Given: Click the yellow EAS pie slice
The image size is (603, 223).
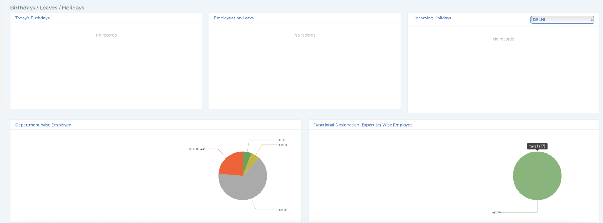Looking at the screenshot, I should tap(253, 159).
